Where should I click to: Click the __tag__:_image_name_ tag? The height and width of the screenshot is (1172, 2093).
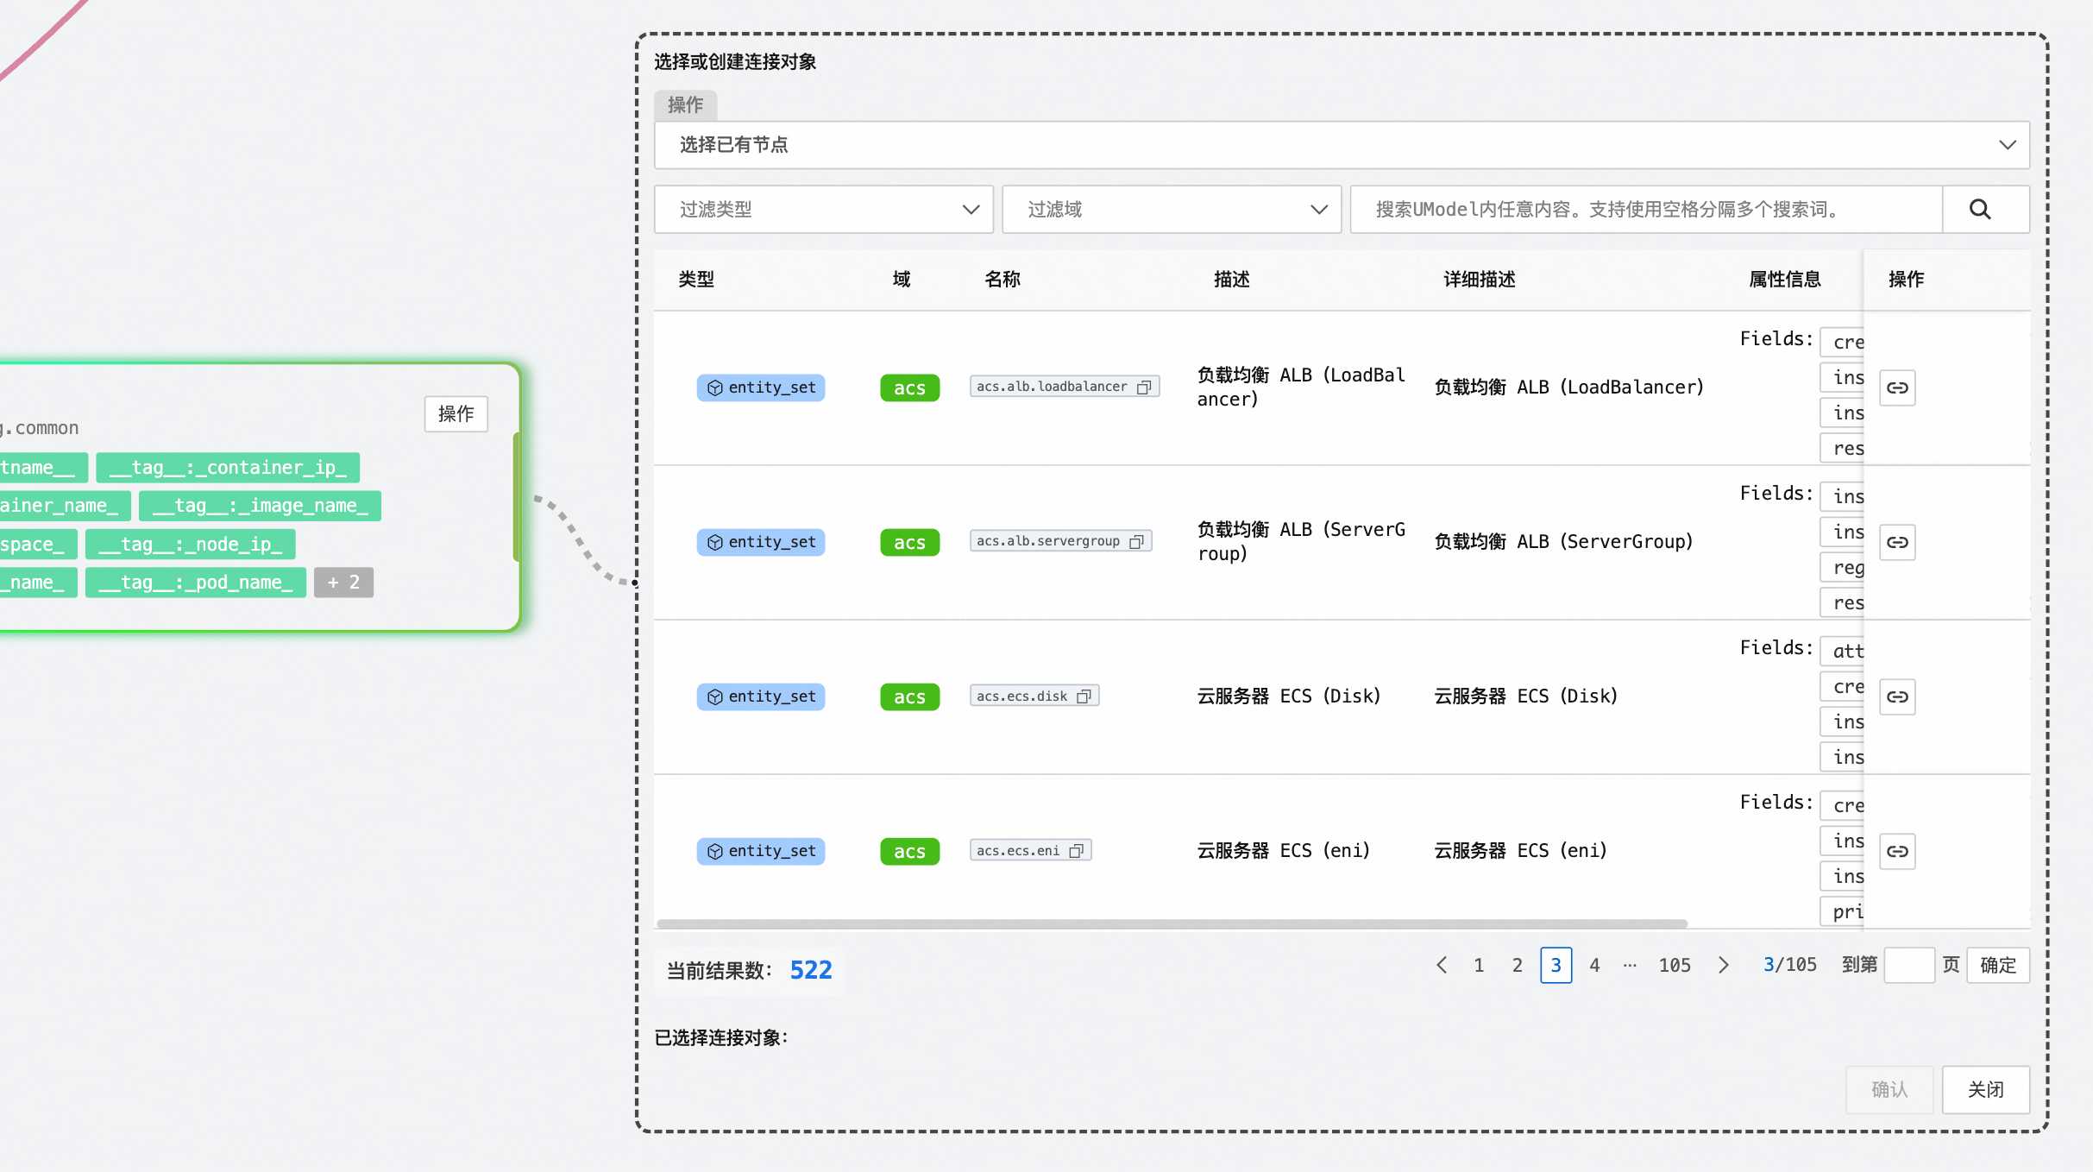click(x=260, y=506)
